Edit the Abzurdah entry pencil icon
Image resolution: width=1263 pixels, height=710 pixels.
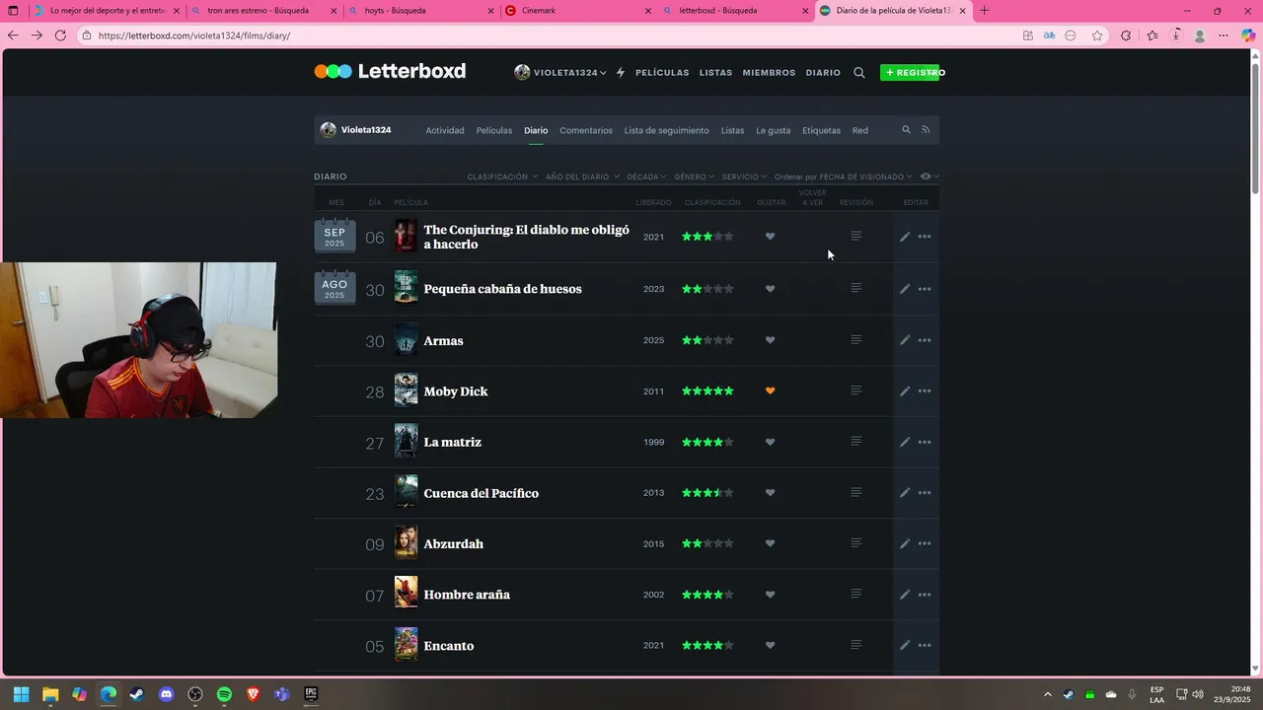(905, 543)
